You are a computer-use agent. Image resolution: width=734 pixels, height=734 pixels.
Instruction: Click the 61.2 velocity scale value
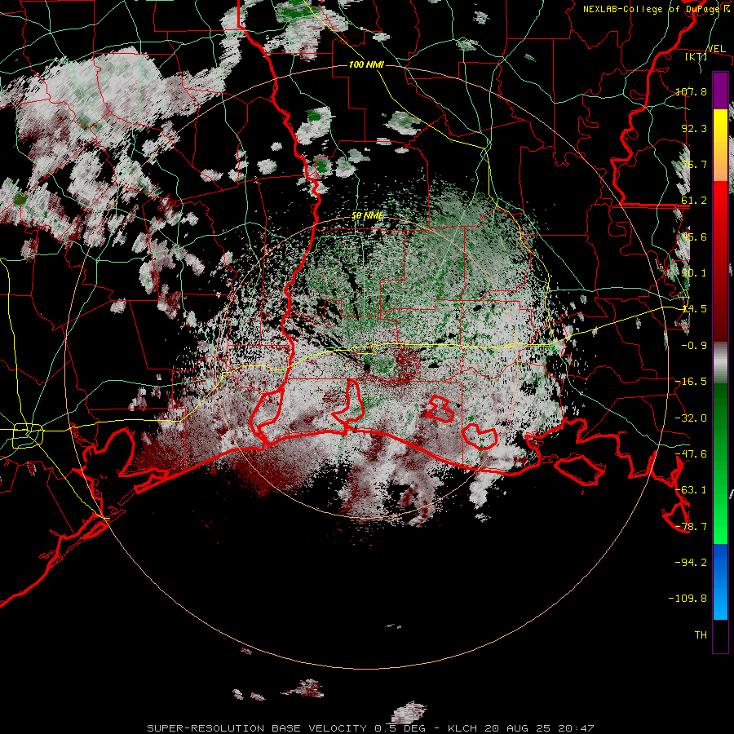click(x=694, y=200)
